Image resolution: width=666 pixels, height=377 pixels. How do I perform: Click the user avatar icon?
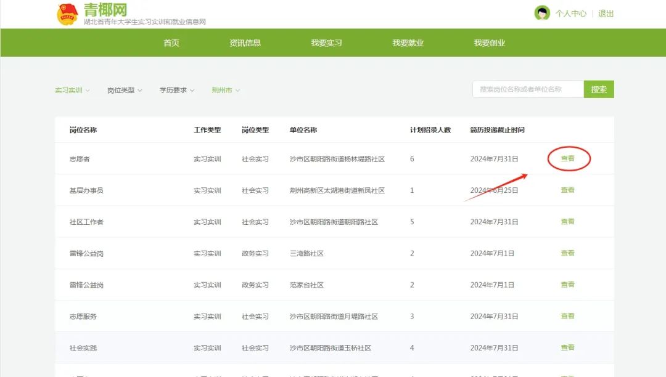pyautogui.click(x=542, y=13)
